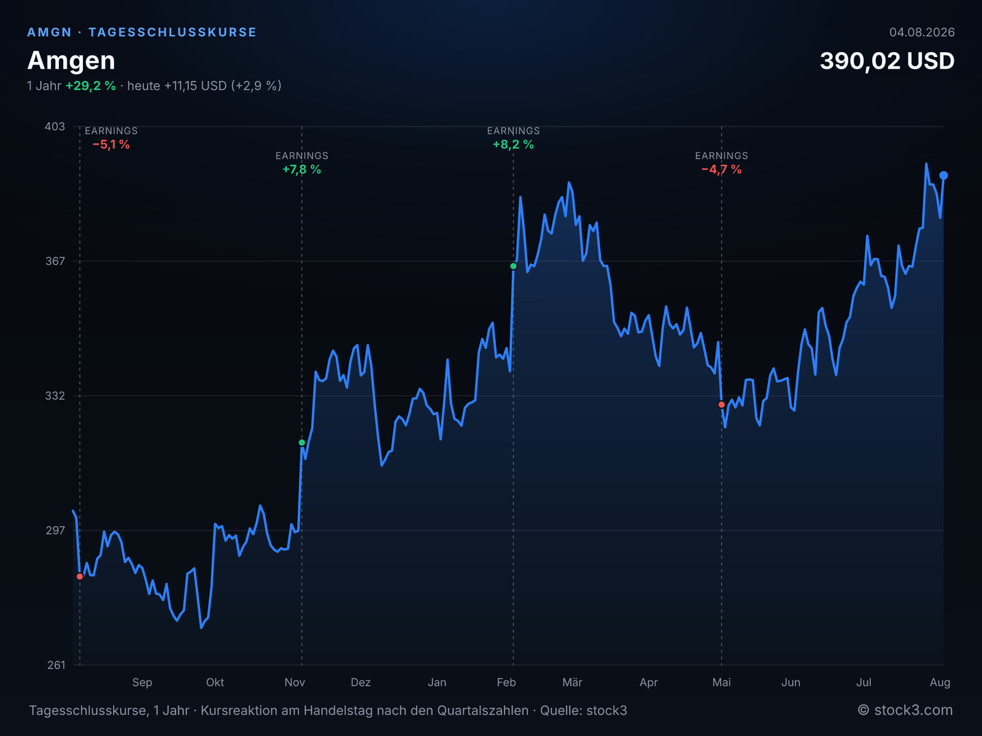The height and width of the screenshot is (736, 982).
Task: Click the Aug month label
Action: click(940, 683)
